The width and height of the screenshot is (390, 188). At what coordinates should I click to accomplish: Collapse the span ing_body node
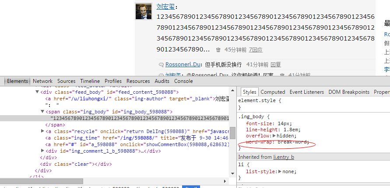(x=42, y=112)
